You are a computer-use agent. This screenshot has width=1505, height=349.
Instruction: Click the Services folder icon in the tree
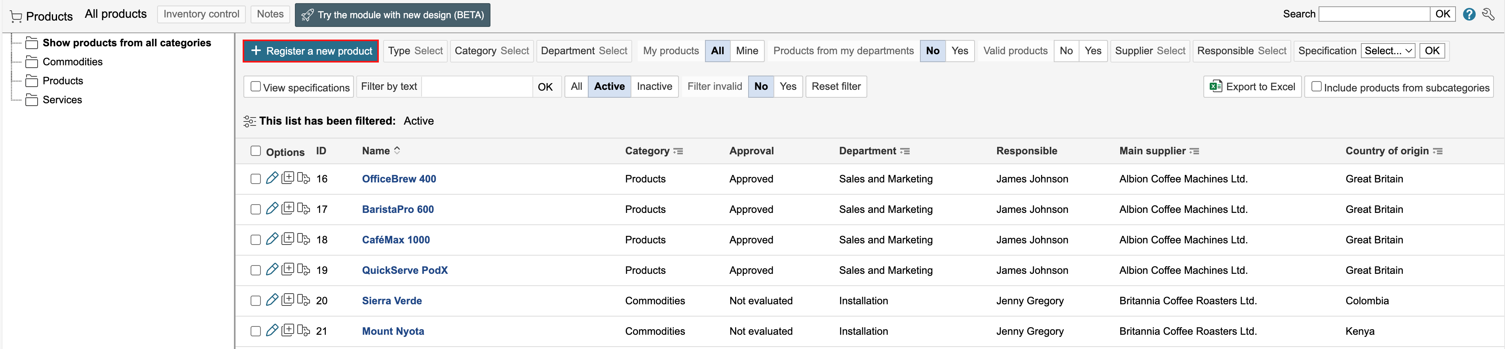[x=32, y=100]
